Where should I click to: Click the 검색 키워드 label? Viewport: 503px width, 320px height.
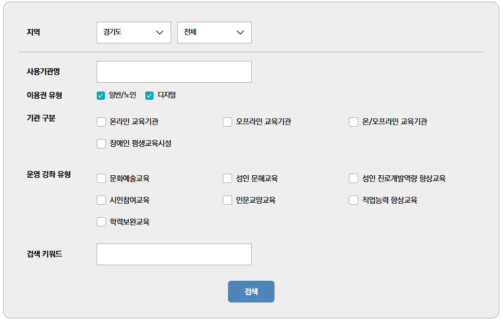pyautogui.click(x=44, y=254)
